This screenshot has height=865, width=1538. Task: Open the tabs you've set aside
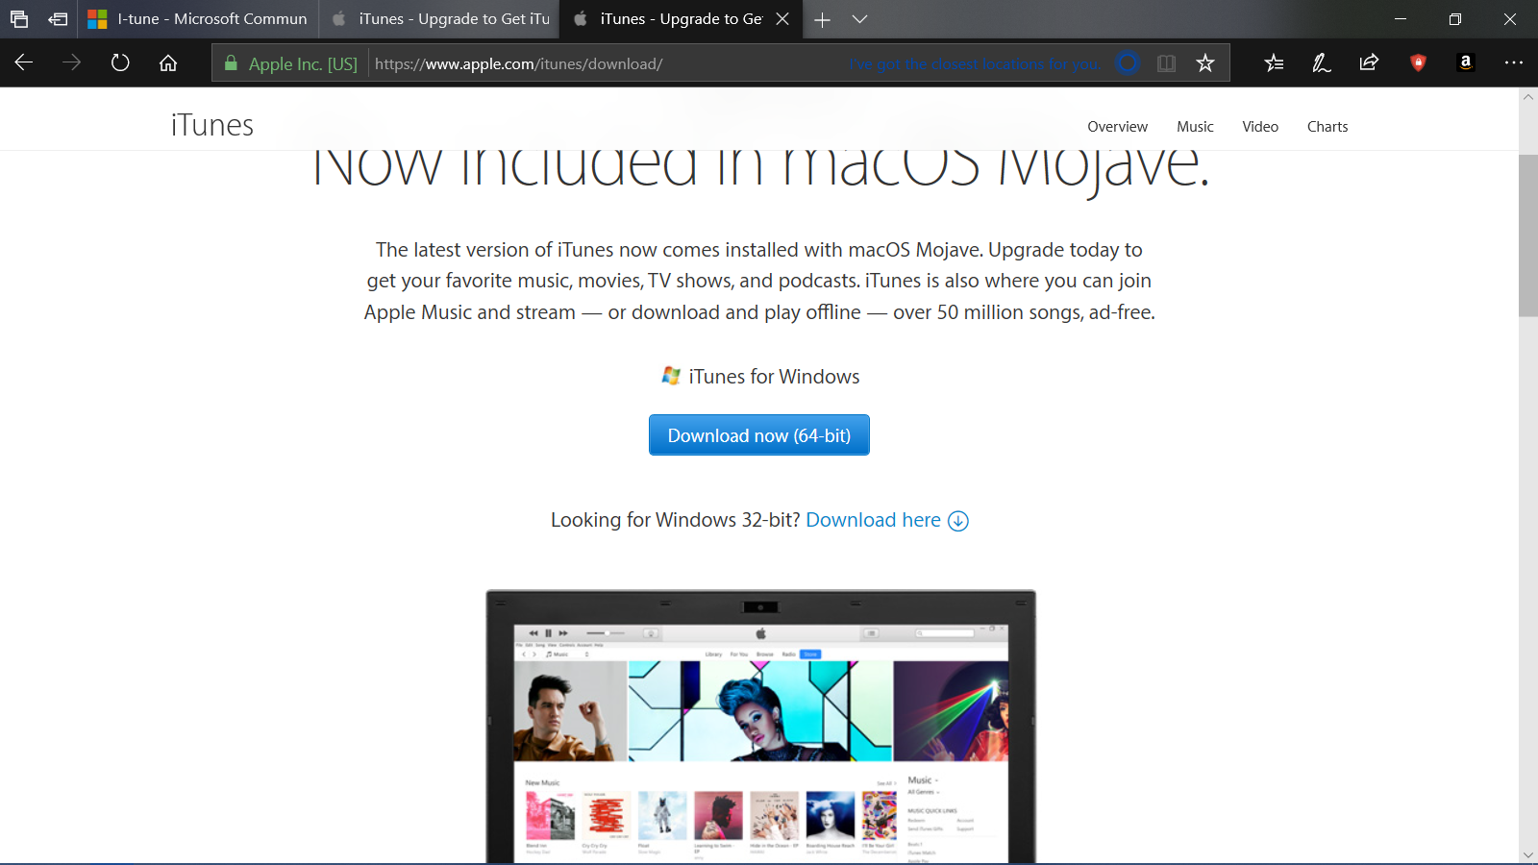[19, 19]
